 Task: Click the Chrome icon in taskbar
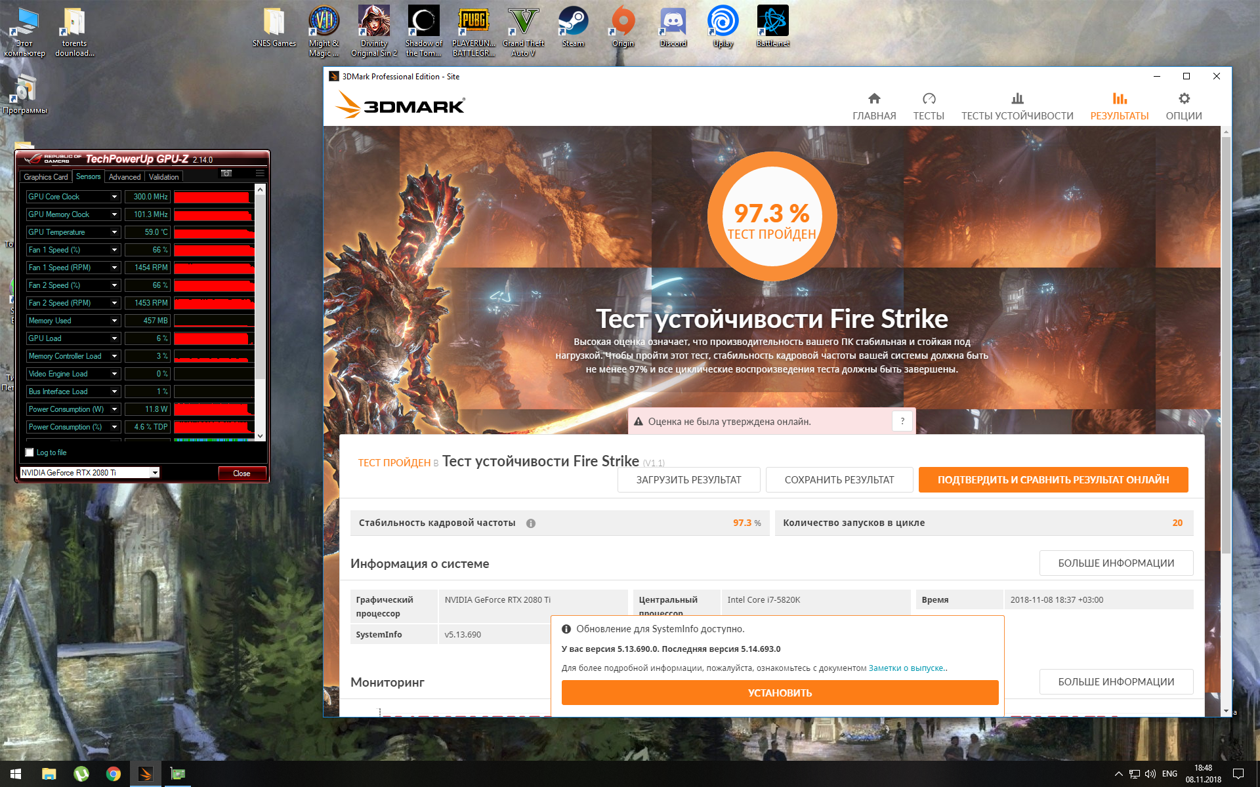114,774
